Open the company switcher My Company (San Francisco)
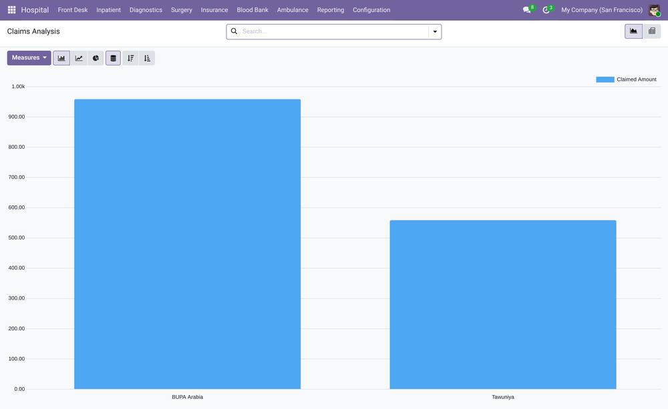The width and height of the screenshot is (668, 409). point(602,10)
